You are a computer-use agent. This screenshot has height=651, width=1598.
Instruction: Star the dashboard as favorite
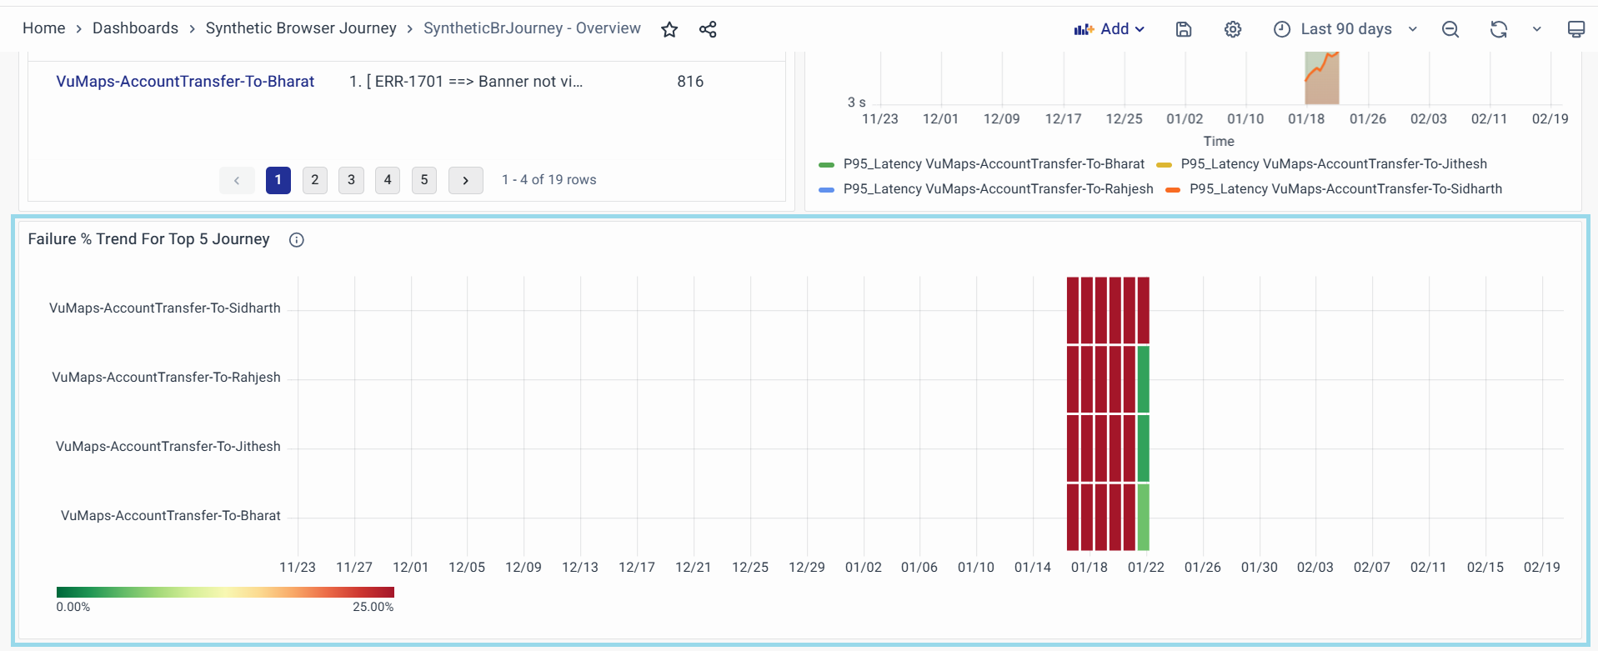(669, 30)
